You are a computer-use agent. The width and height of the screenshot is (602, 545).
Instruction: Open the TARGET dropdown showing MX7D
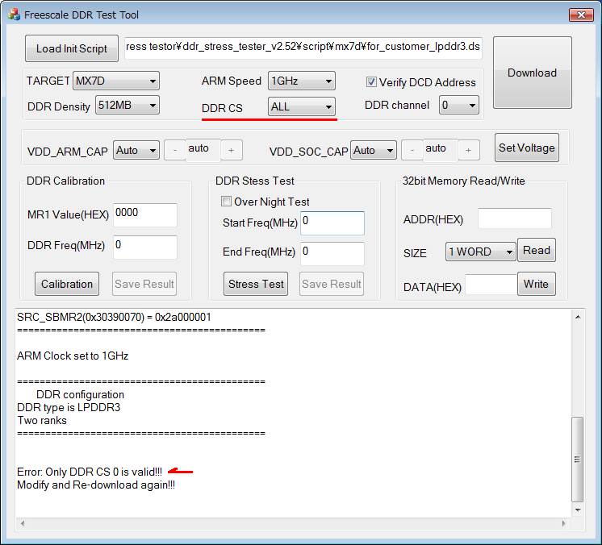116,81
